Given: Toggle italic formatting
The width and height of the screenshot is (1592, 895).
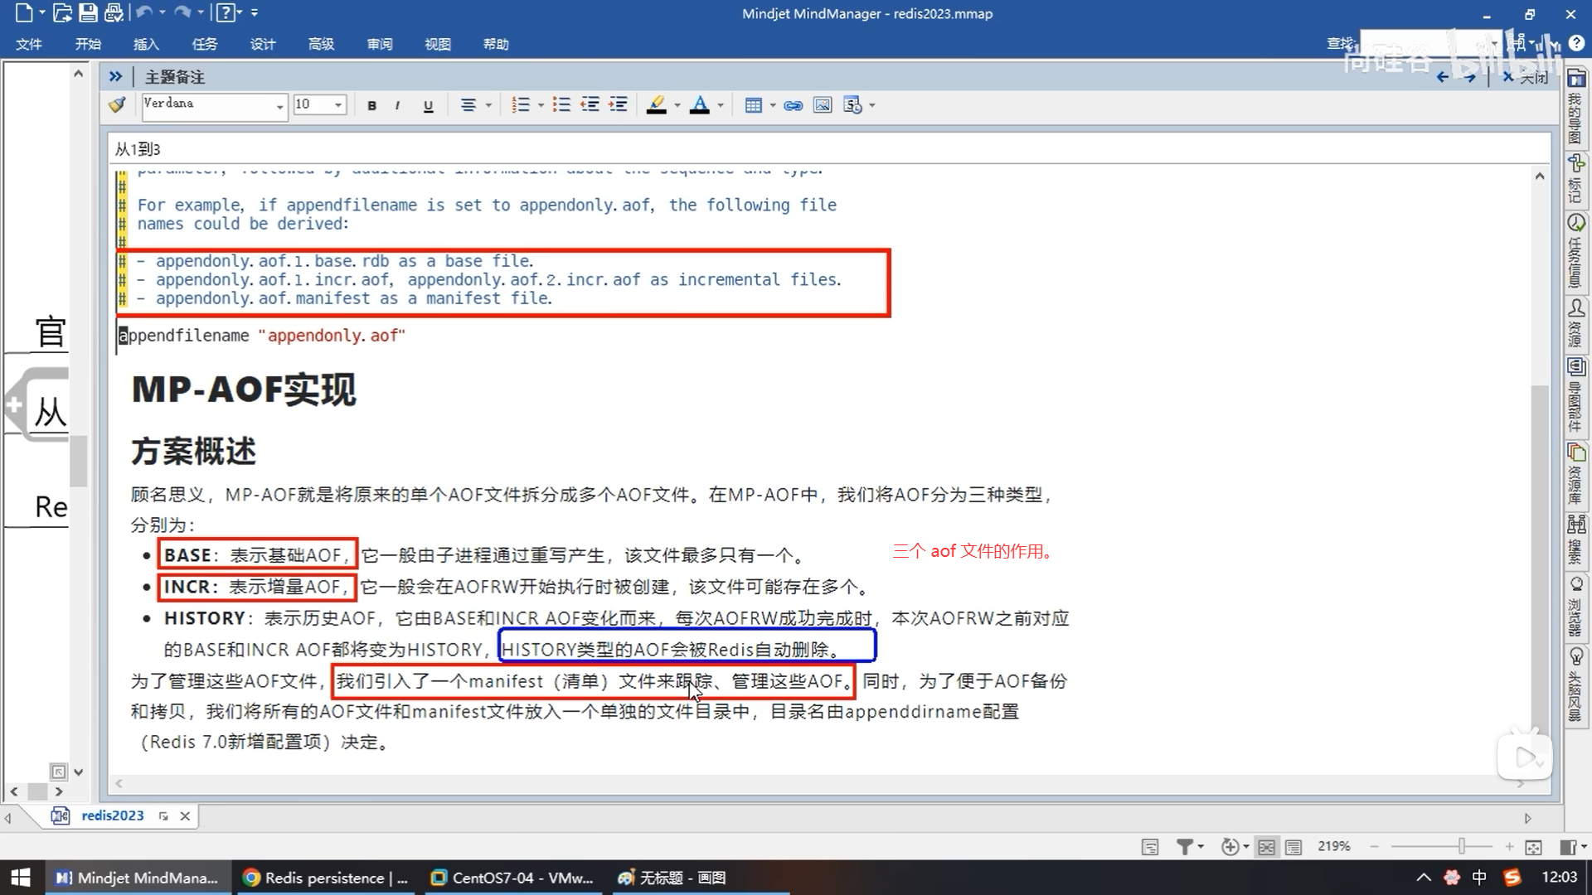Looking at the screenshot, I should [x=398, y=105].
